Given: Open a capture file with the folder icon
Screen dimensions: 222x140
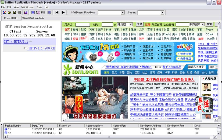Looking at the screenshot, I should coord(9,13).
